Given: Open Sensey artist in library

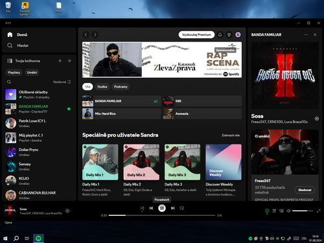Looking at the screenshot, I should pyautogui.click(x=39, y=167).
